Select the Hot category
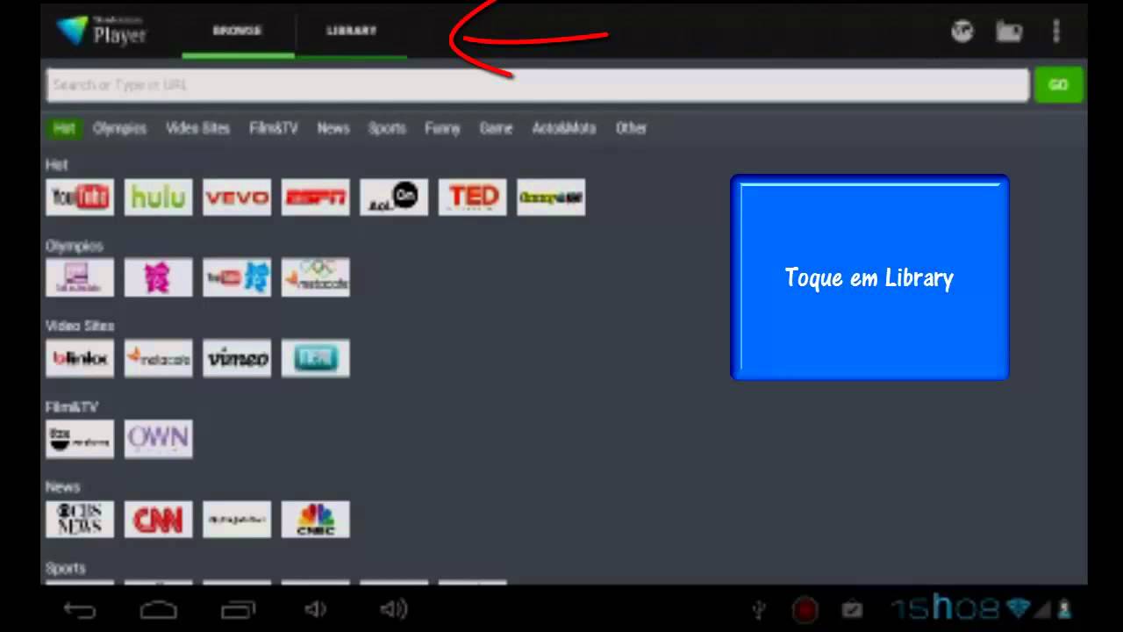 click(64, 128)
